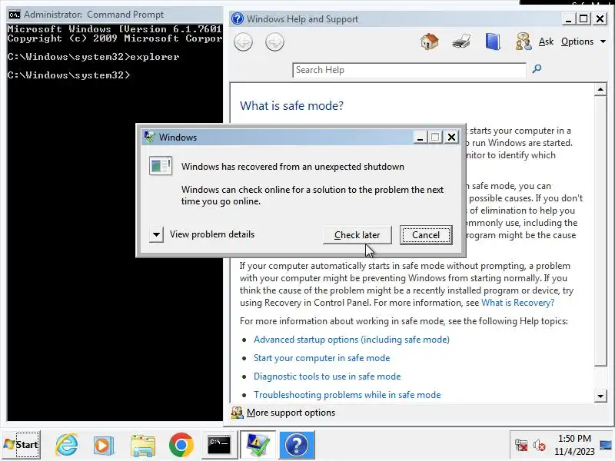The width and height of the screenshot is (615, 461).
Task: Open Troubleshooting problems while in safe mode
Action: pyautogui.click(x=347, y=395)
